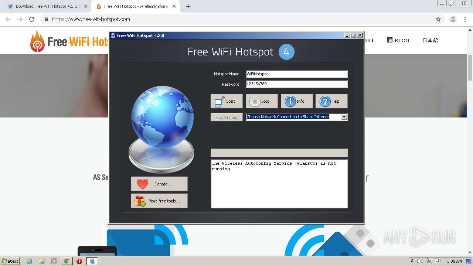Open Windows Media Player from taskbar
Image resolution: width=473 pixels, height=266 pixels.
(x=54, y=261)
